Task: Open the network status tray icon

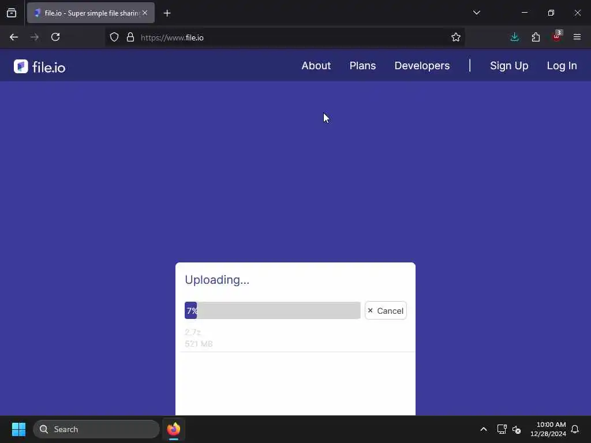Action: click(502, 429)
